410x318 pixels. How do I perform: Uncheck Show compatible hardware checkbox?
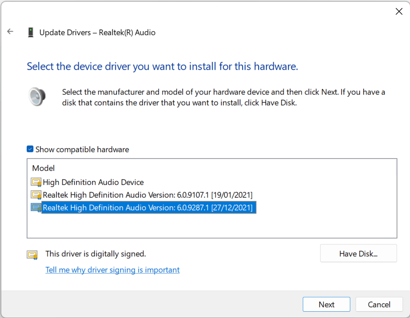click(30, 149)
